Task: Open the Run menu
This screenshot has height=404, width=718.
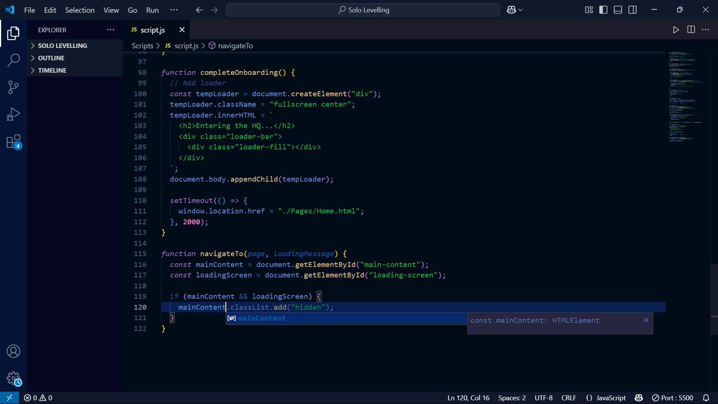Action: pyautogui.click(x=153, y=10)
